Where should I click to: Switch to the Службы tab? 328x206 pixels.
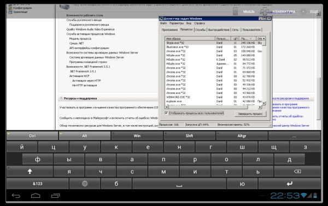(201, 30)
